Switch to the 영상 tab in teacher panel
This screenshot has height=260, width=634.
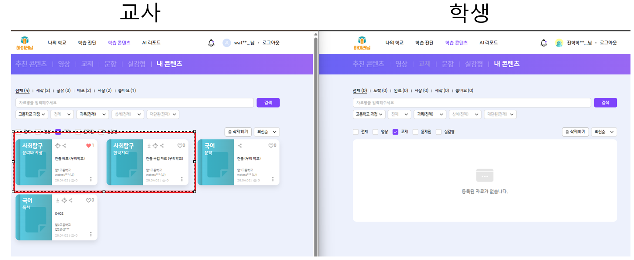(64, 64)
